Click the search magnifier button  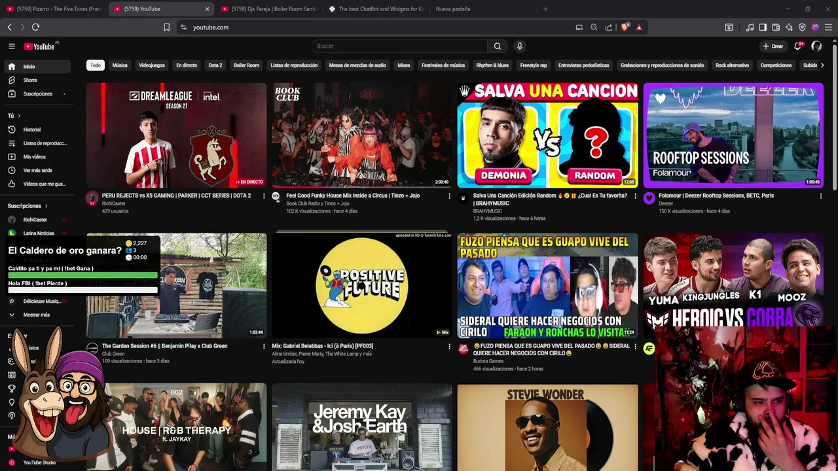(x=498, y=46)
